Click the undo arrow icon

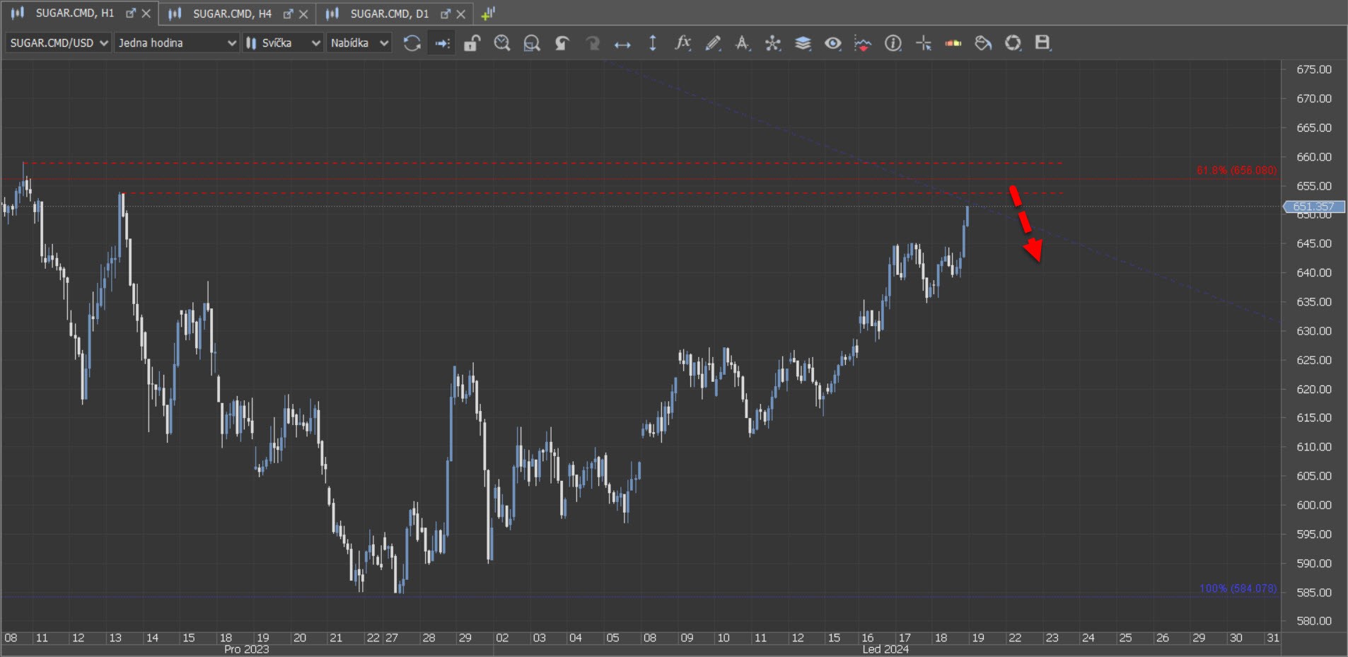point(562,43)
